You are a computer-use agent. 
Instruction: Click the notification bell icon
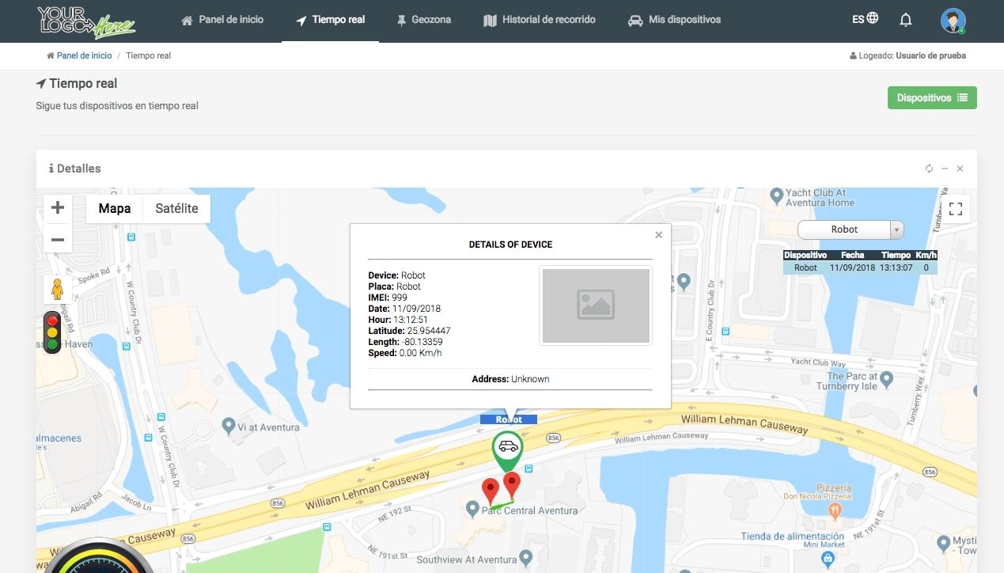tap(906, 20)
